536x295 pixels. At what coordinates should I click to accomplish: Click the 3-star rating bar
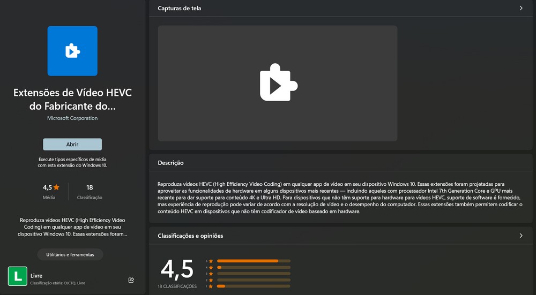(254, 274)
